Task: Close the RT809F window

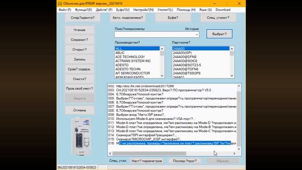Action: click(x=239, y=4)
